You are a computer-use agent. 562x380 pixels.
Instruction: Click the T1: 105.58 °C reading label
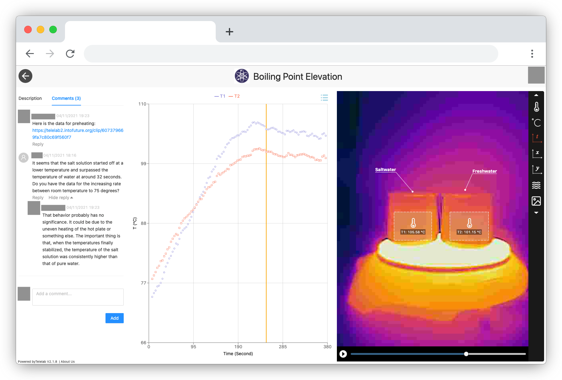(413, 232)
